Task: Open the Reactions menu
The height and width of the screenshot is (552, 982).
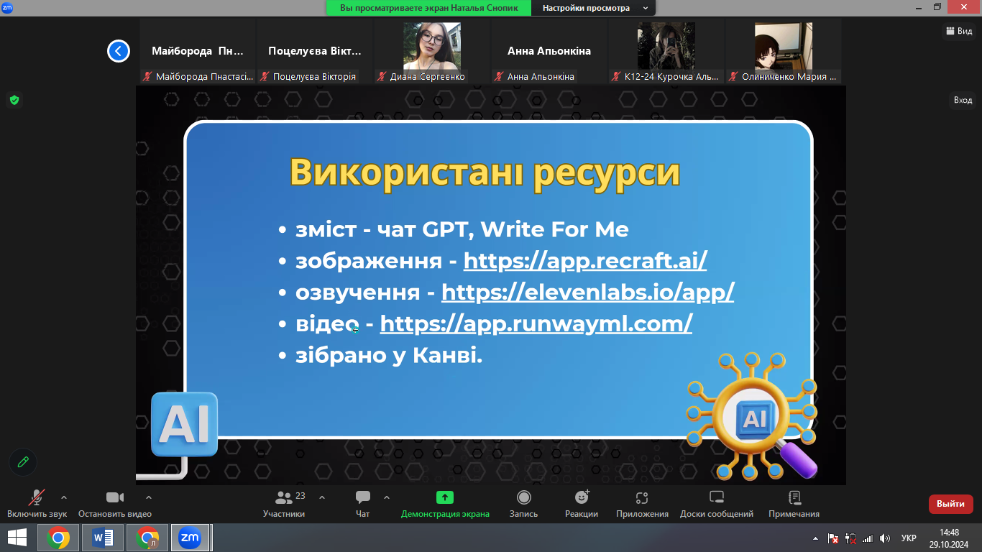Action: [x=582, y=497]
